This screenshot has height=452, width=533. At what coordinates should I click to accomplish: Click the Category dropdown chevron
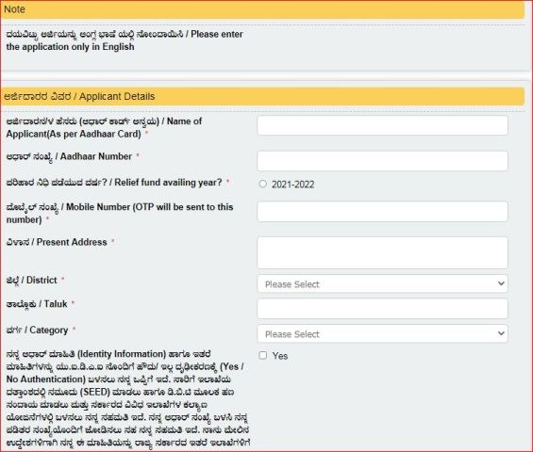point(501,333)
